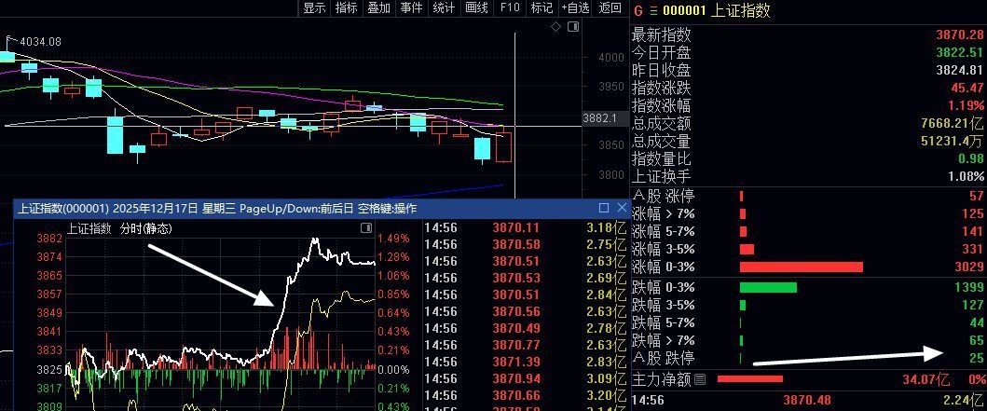The image size is (987, 411).
Task: Maximize the 上证指数 intraday popup window
Action: click(x=603, y=208)
